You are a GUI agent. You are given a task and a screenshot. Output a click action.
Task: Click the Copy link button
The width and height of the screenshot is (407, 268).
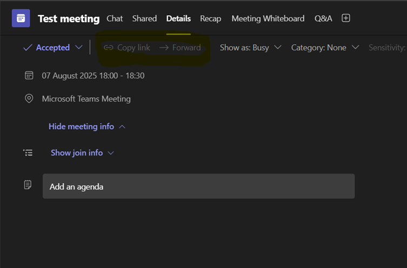(126, 48)
